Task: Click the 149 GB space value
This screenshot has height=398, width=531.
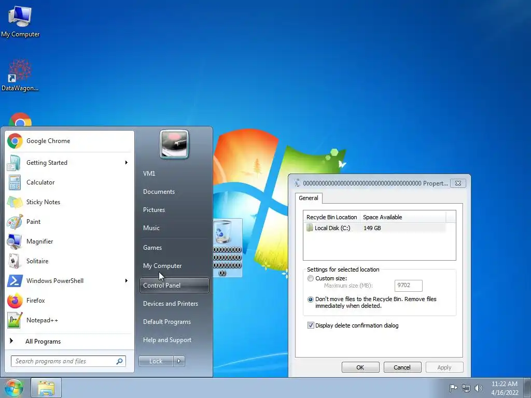Action: [372, 228]
